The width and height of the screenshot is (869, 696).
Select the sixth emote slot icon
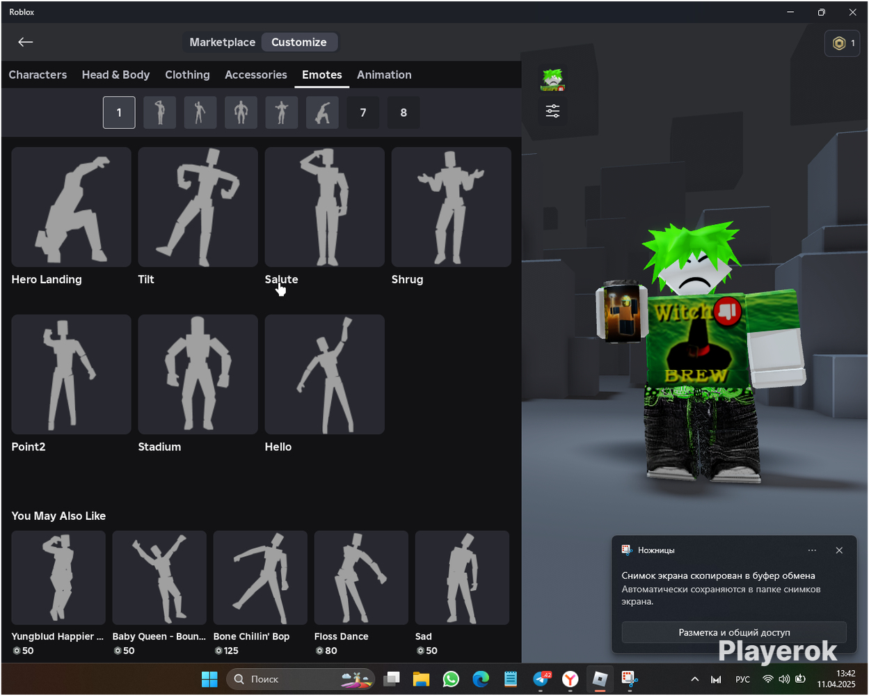pyautogui.click(x=322, y=112)
